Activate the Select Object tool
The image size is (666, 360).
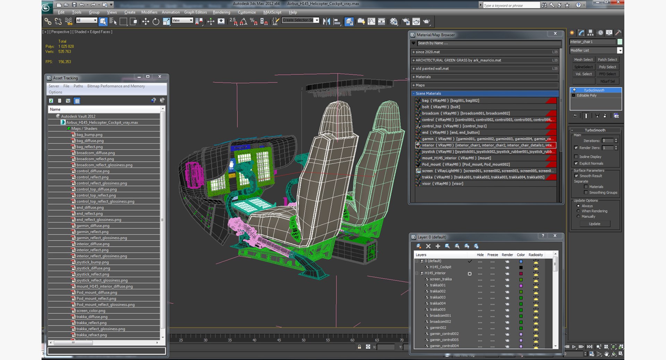pos(103,22)
